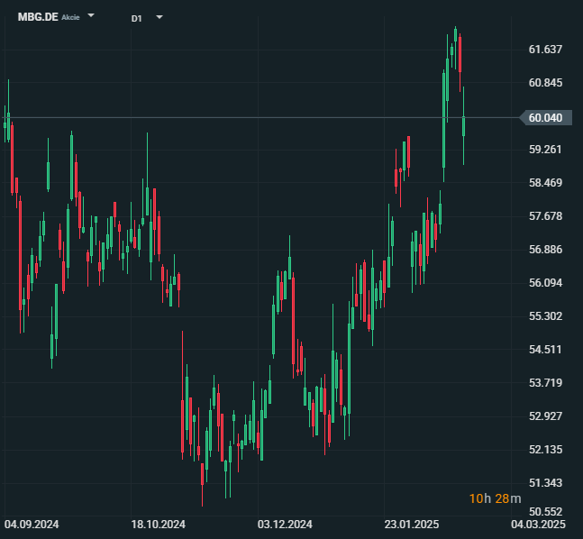This screenshot has width=583, height=539.
Task: Click the 58.469 price axis label
Action: click(545, 183)
